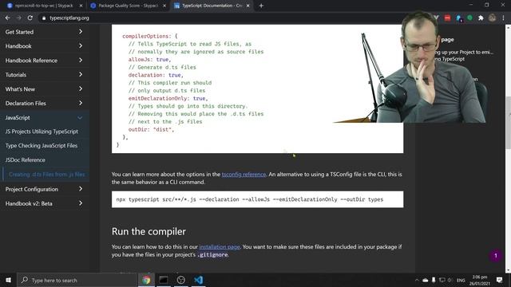Click the .gitignore inline code text
This screenshot has height=287, width=511.
[212, 255]
